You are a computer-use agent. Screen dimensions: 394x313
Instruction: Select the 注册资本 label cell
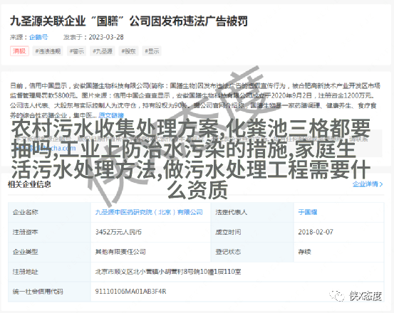coord(49,232)
